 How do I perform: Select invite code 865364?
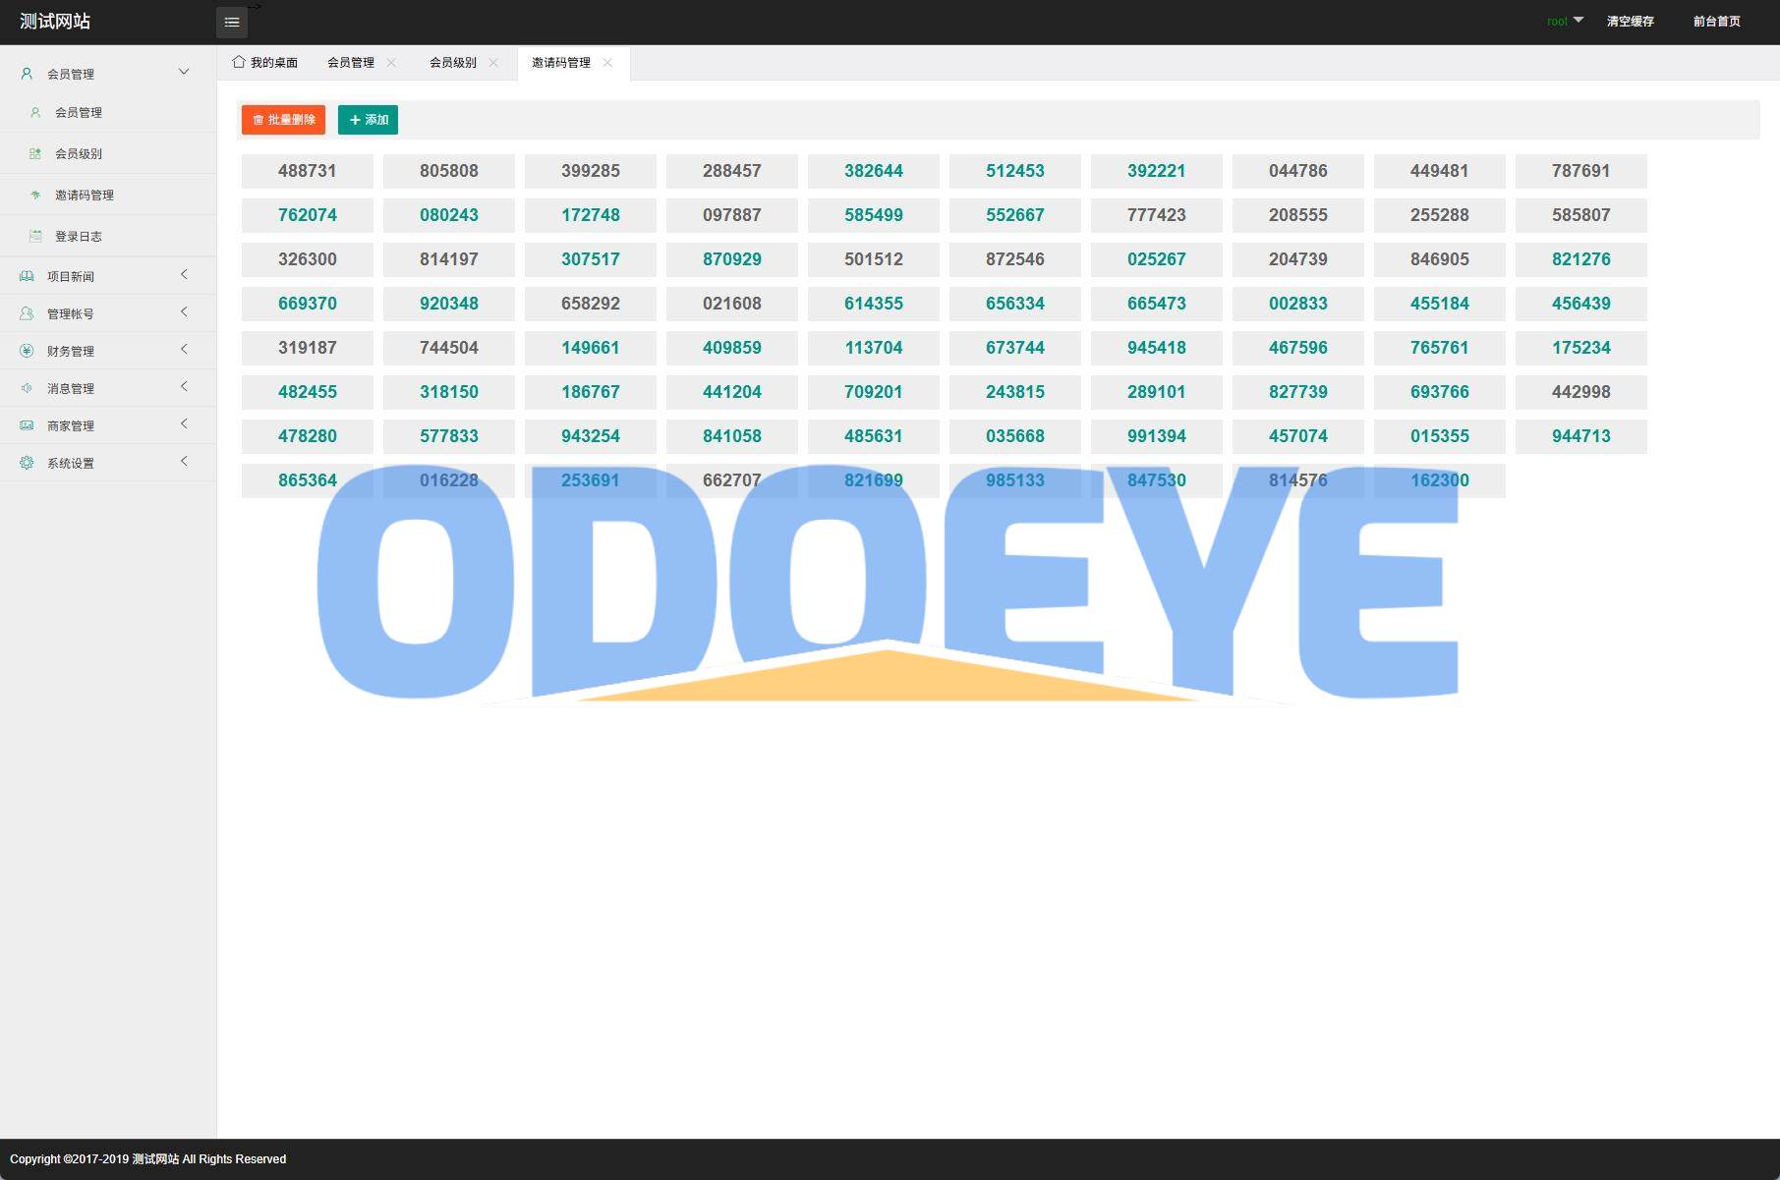[x=308, y=480]
